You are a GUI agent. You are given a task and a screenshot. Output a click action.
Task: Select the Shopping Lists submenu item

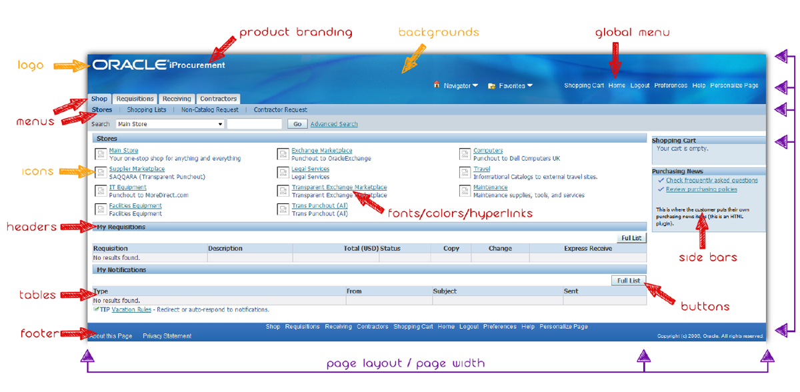(147, 110)
